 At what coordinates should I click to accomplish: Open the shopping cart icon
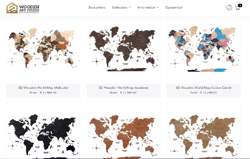pos(237,8)
